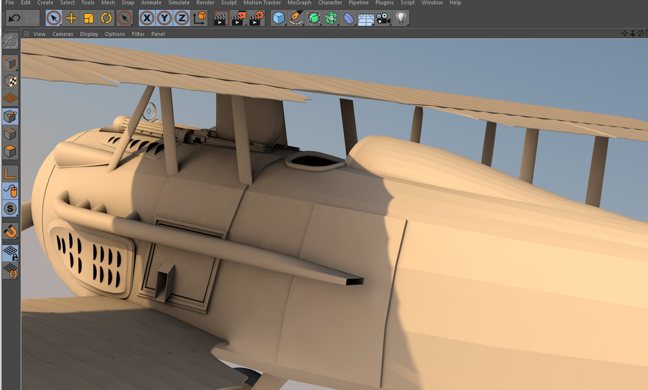Toggle the Z axis lock

coord(182,18)
